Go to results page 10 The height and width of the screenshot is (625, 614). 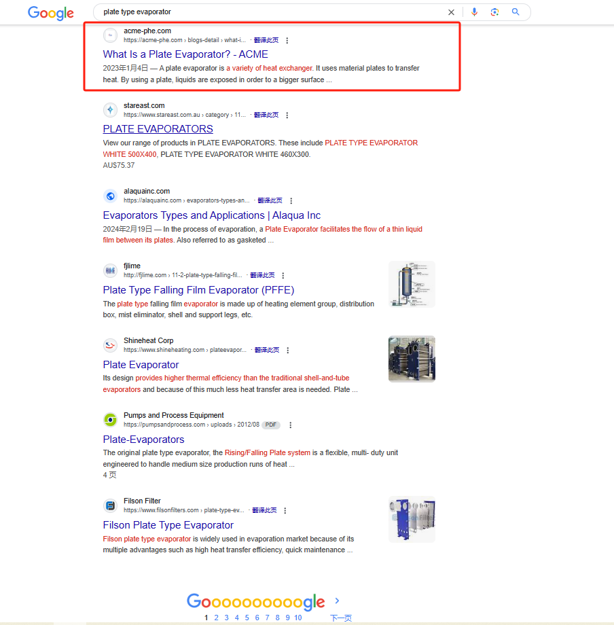click(298, 618)
